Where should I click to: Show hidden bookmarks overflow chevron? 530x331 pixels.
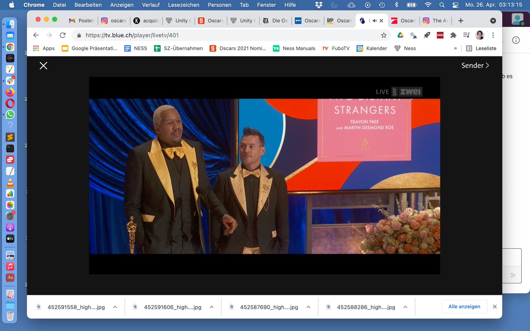(x=455, y=48)
